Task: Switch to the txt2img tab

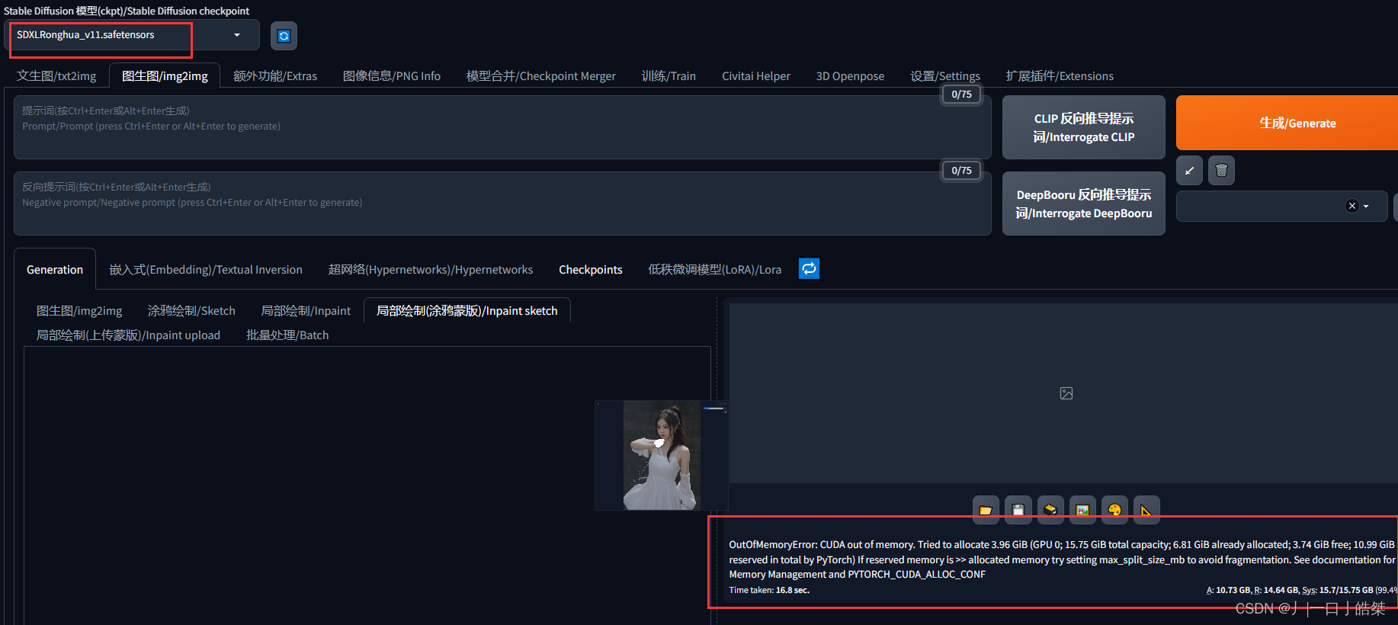Action: (x=56, y=76)
